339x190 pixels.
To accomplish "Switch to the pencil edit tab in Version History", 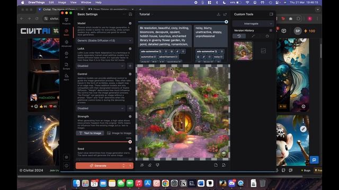I will click(253, 36).
